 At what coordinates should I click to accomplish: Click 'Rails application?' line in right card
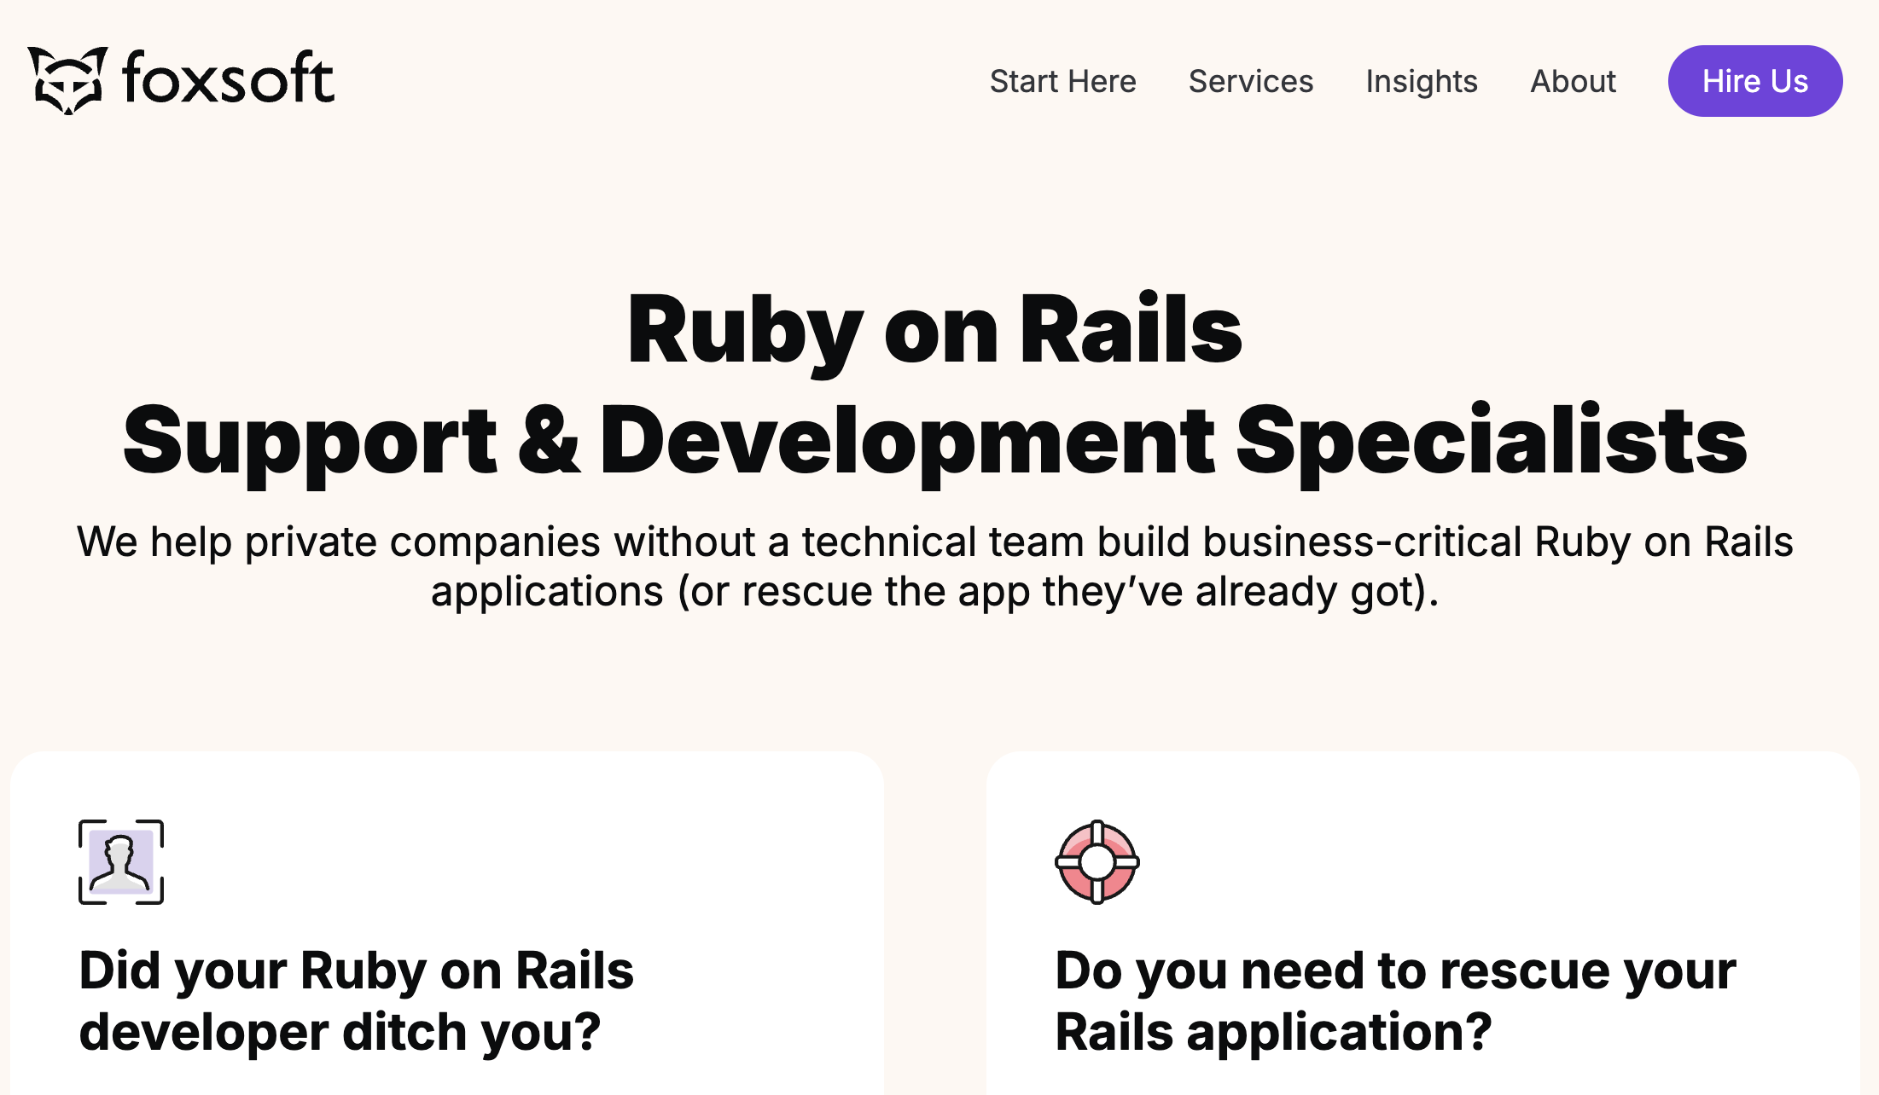point(1273,1033)
